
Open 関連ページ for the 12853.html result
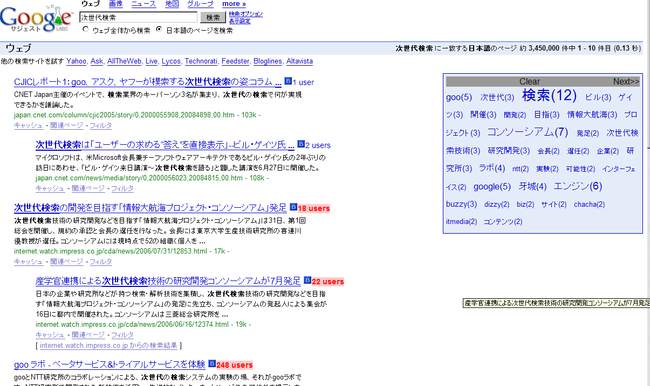pos(67,262)
